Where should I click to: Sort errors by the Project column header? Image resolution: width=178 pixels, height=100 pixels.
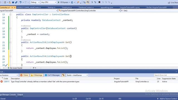[x=117, y=78]
